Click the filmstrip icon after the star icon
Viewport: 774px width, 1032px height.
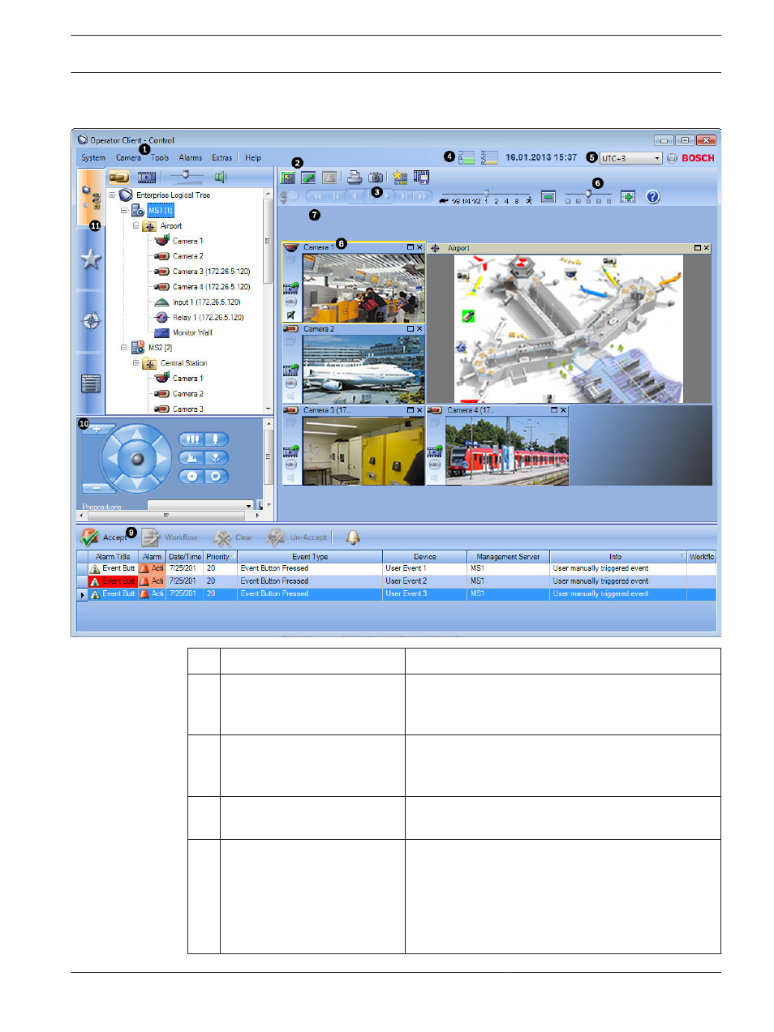pos(421,177)
